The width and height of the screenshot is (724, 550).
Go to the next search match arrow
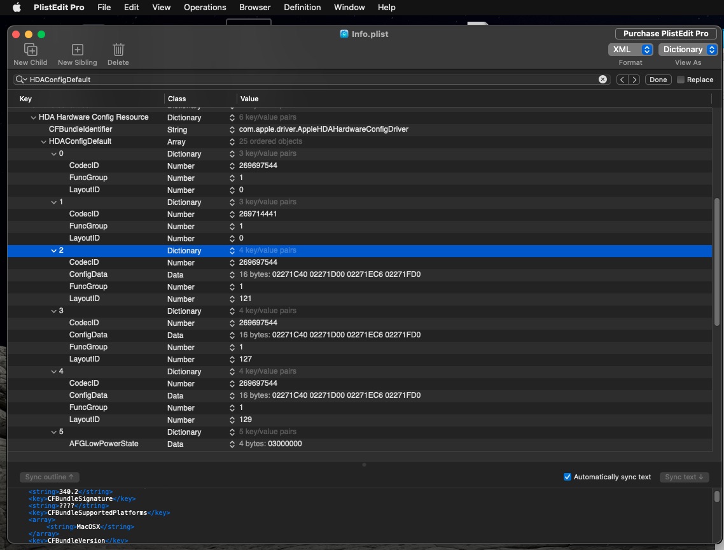(x=634, y=80)
